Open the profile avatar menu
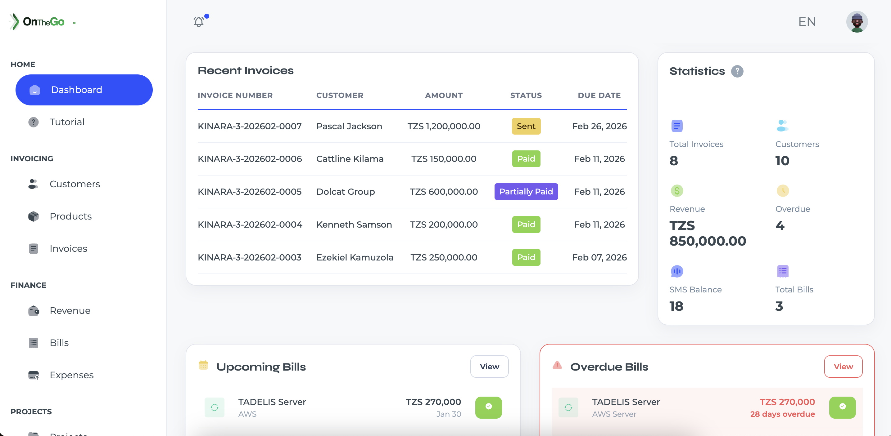891x436 pixels. point(857,21)
